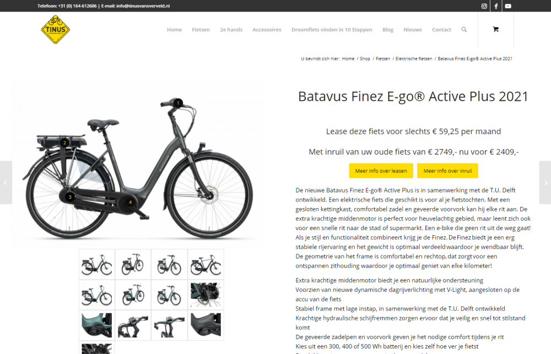Go to previous product with left arrow
The height and width of the screenshot is (354, 551).
point(6,182)
